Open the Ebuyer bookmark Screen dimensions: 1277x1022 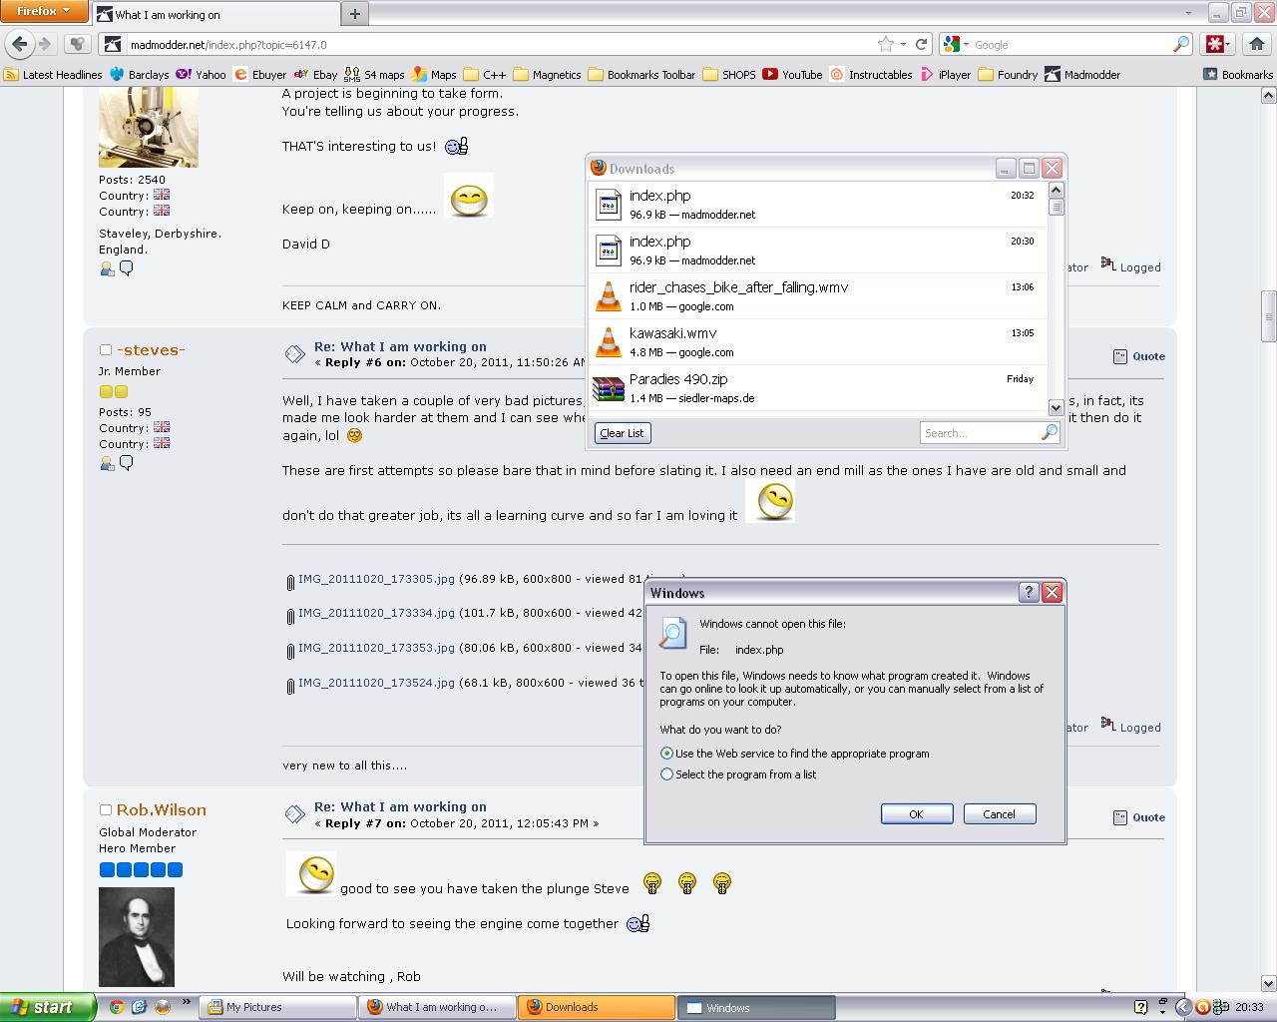coord(260,74)
